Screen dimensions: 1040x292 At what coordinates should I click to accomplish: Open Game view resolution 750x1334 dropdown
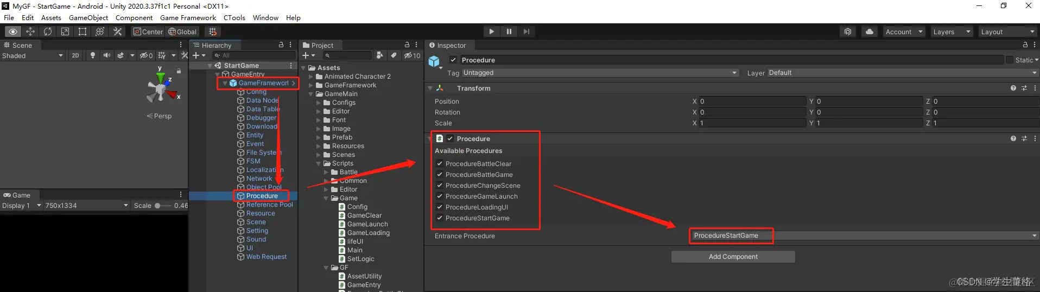86,205
